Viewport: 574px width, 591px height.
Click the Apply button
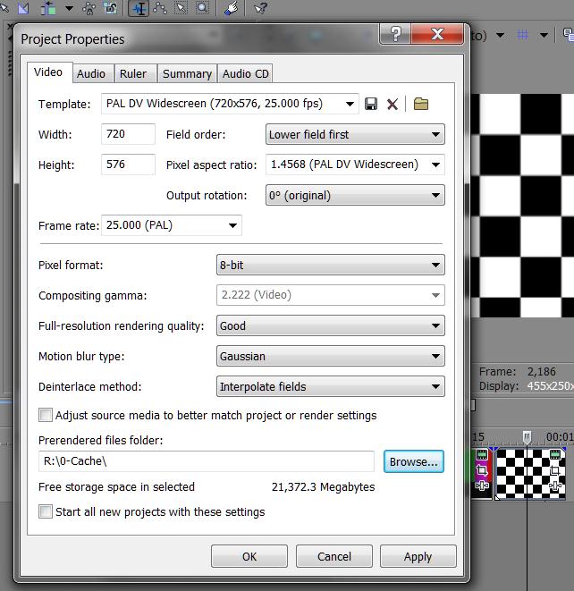418,556
